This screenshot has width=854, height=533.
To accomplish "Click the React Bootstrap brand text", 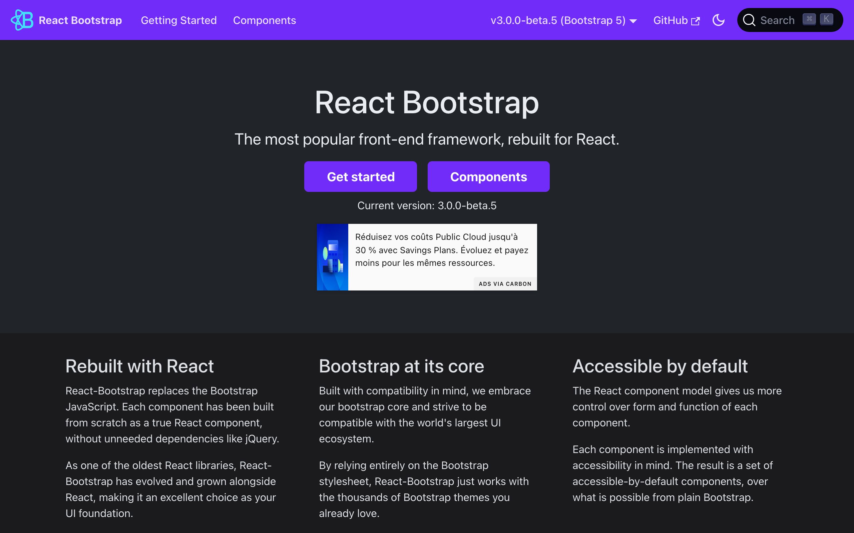I will 80,20.
